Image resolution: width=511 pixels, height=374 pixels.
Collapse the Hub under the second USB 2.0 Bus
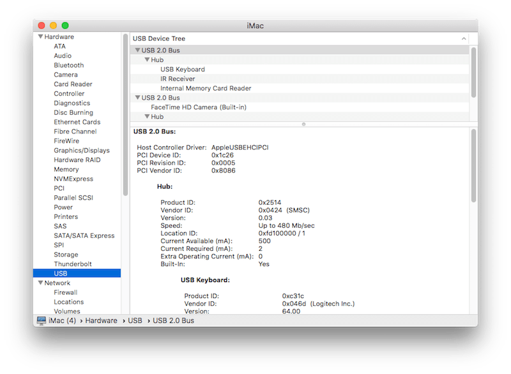pyautogui.click(x=148, y=117)
